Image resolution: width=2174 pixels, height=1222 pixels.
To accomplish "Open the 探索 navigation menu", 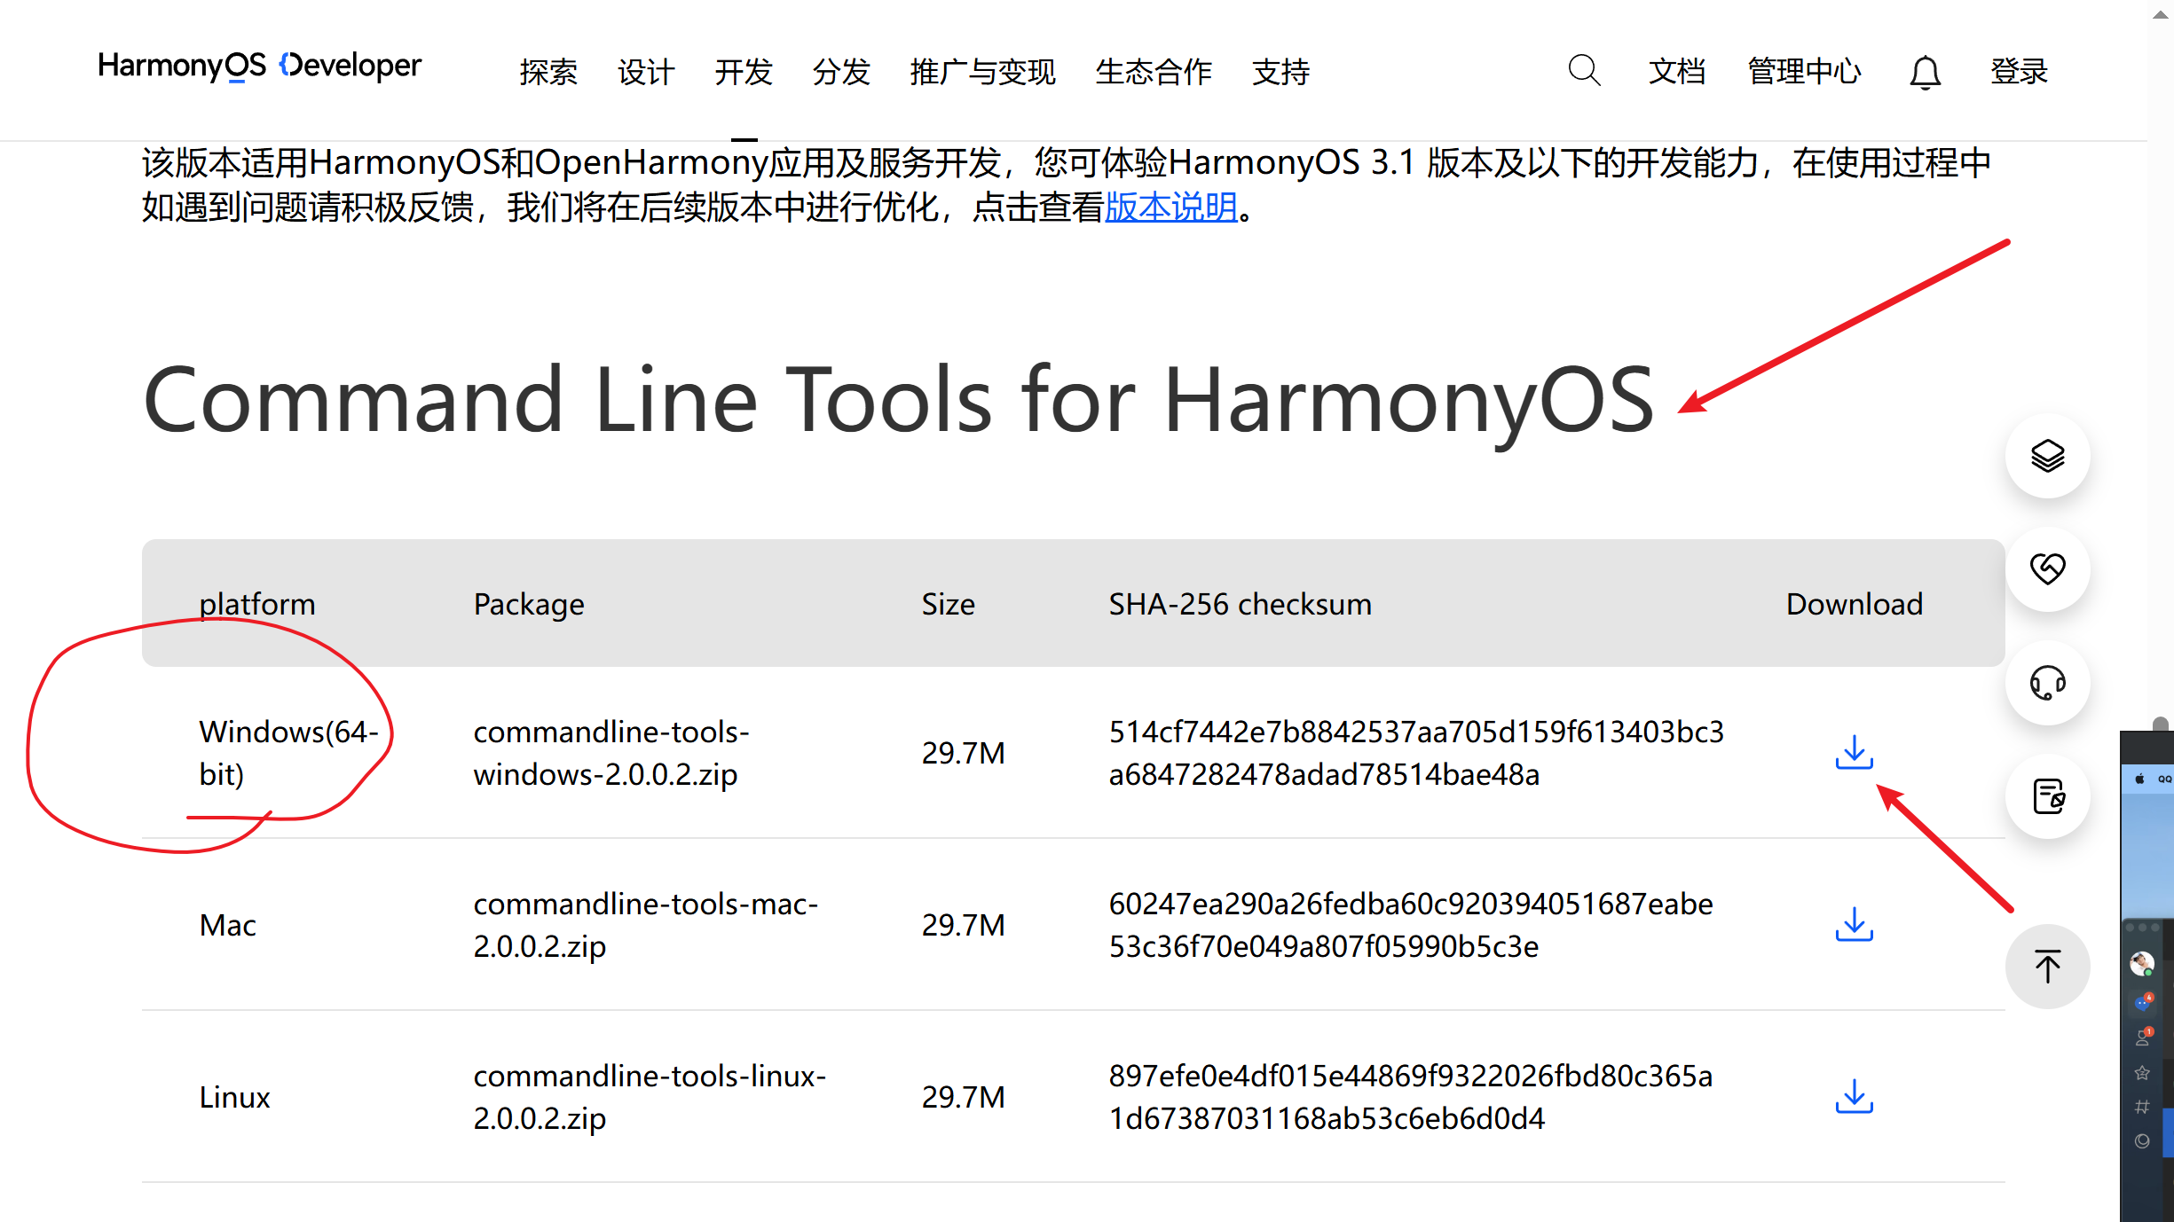I will pyautogui.click(x=548, y=72).
